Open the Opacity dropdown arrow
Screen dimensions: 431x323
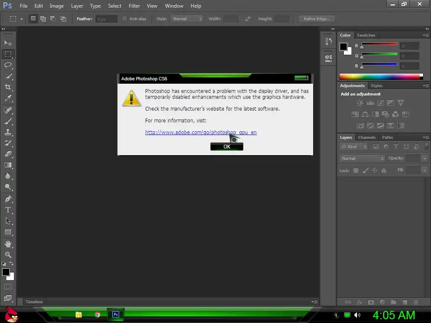[x=425, y=159]
